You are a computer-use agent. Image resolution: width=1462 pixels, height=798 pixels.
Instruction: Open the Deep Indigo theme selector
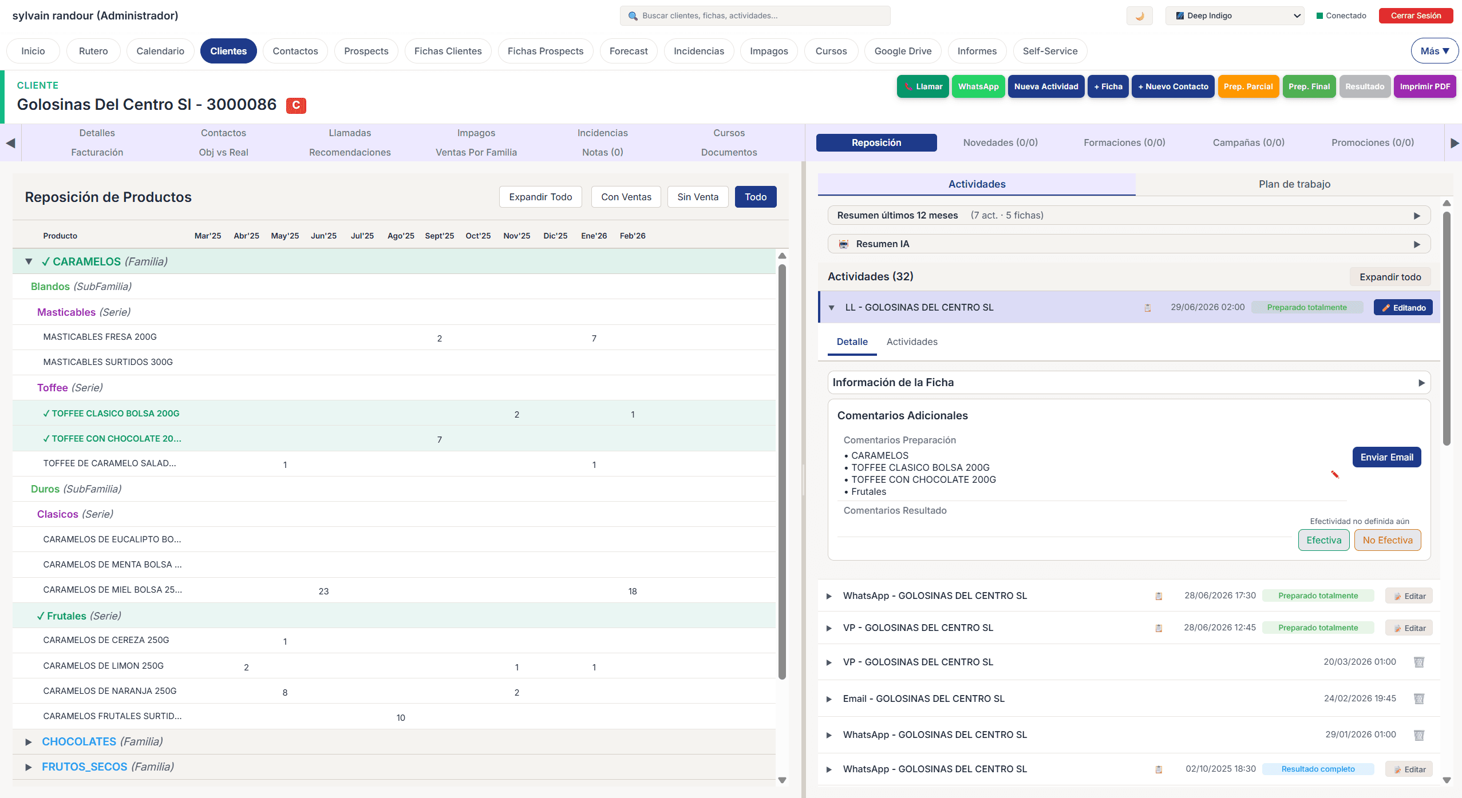1234,15
